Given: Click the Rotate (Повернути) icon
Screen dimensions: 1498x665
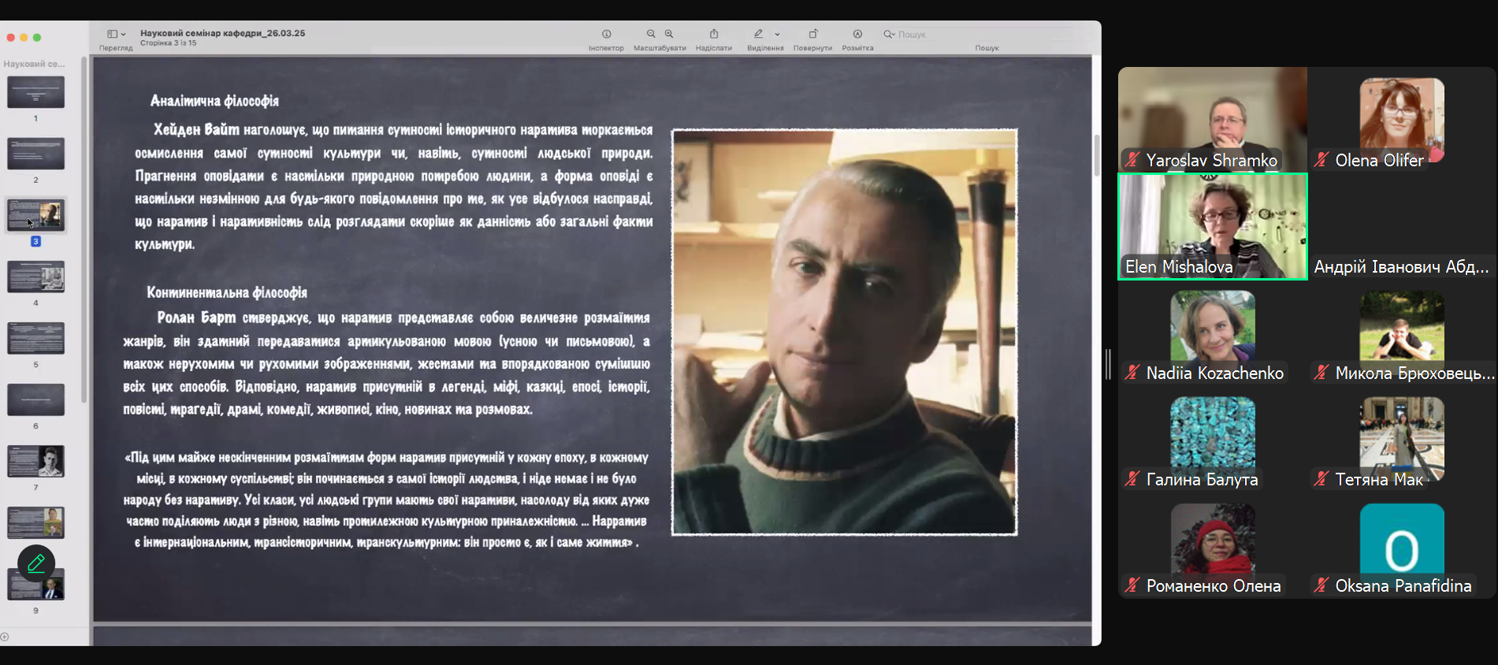Looking at the screenshot, I should tap(812, 34).
